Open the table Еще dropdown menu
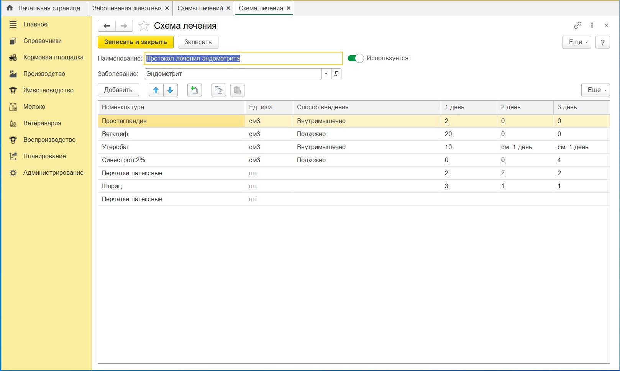Image resolution: width=620 pixels, height=371 pixels. pyautogui.click(x=595, y=90)
